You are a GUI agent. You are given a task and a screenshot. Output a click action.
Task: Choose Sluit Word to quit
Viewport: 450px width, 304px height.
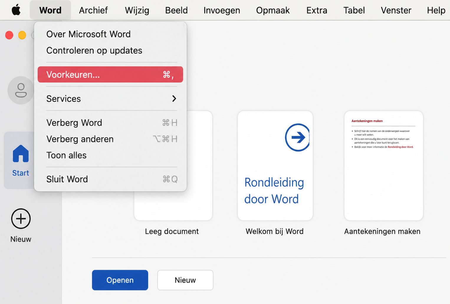tap(110, 179)
